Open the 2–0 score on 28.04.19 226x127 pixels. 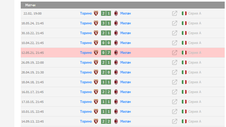(x=106, y=72)
